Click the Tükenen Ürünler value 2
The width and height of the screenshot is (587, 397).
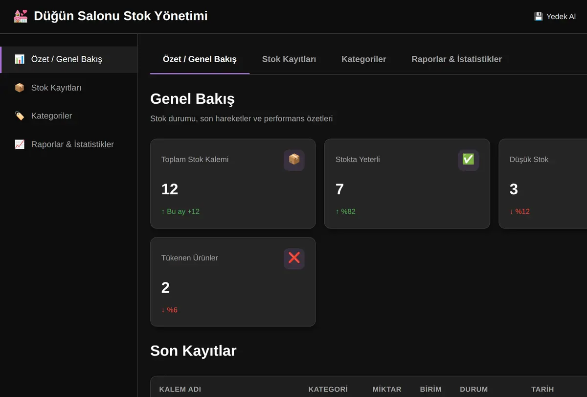click(165, 287)
